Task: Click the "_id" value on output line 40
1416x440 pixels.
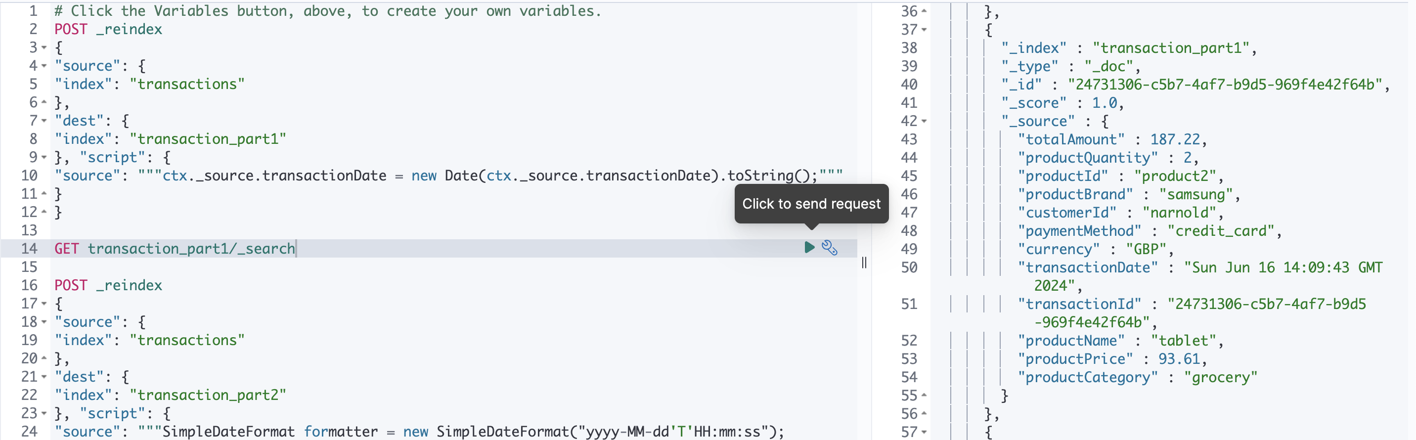Action: 1226,84
